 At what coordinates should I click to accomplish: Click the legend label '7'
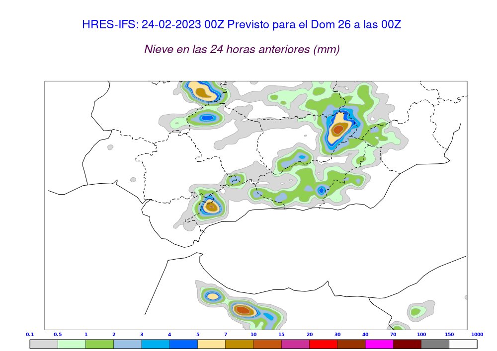coord(226,334)
